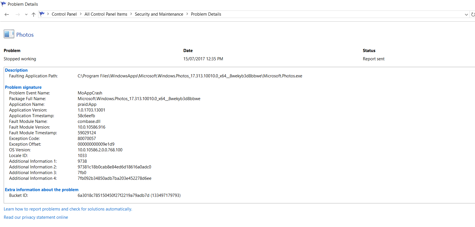475x227 pixels.
Task: Click Additional Information 4 hash value
Action: tap(114, 178)
